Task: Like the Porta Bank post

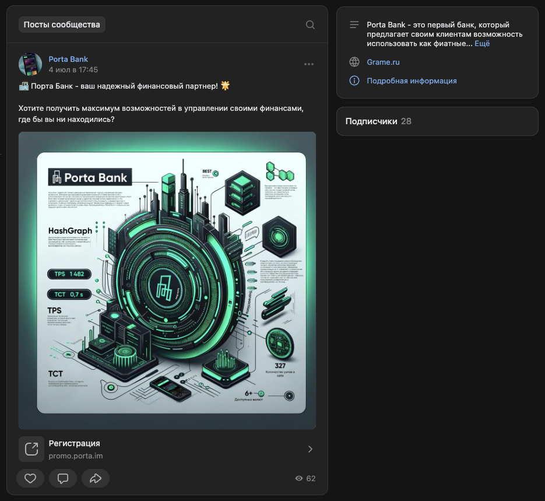Action: point(30,478)
